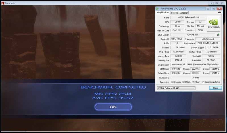Click the Die Size value 114 mm²
The image size is (227, 133).
pyautogui.click(x=200, y=26)
